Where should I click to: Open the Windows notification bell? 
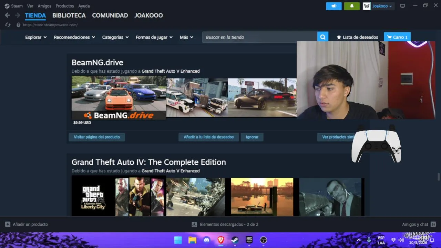[432, 240]
